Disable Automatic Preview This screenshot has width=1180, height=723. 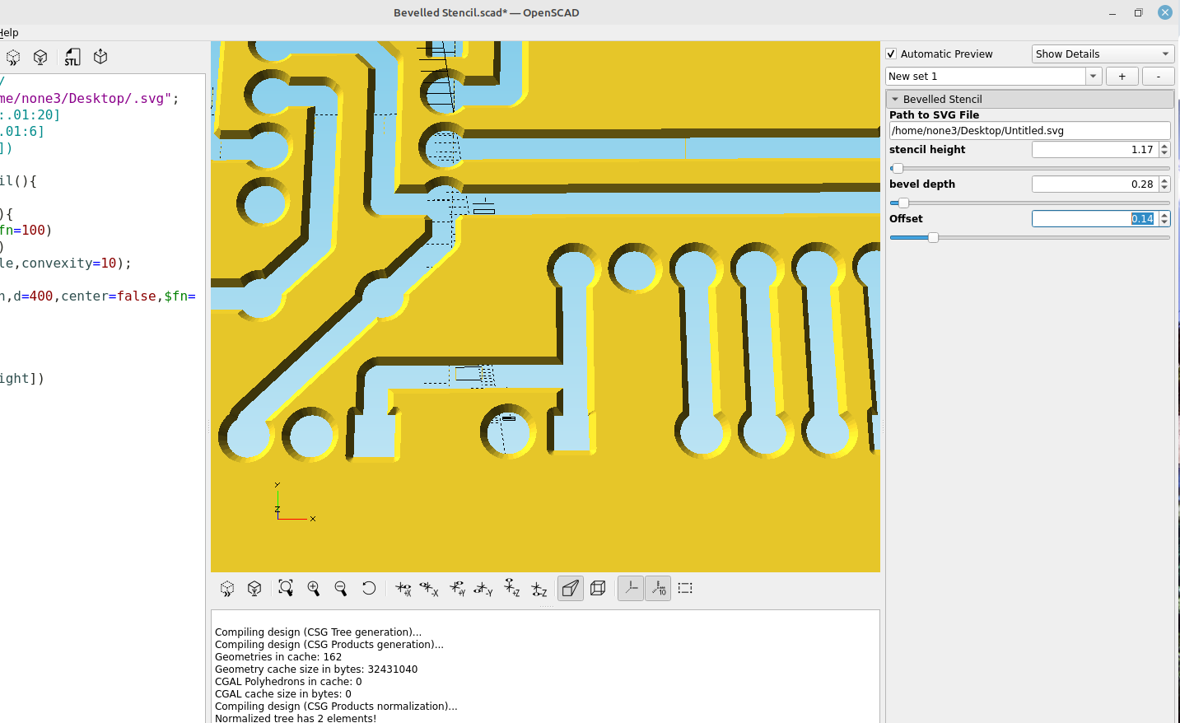pos(890,54)
